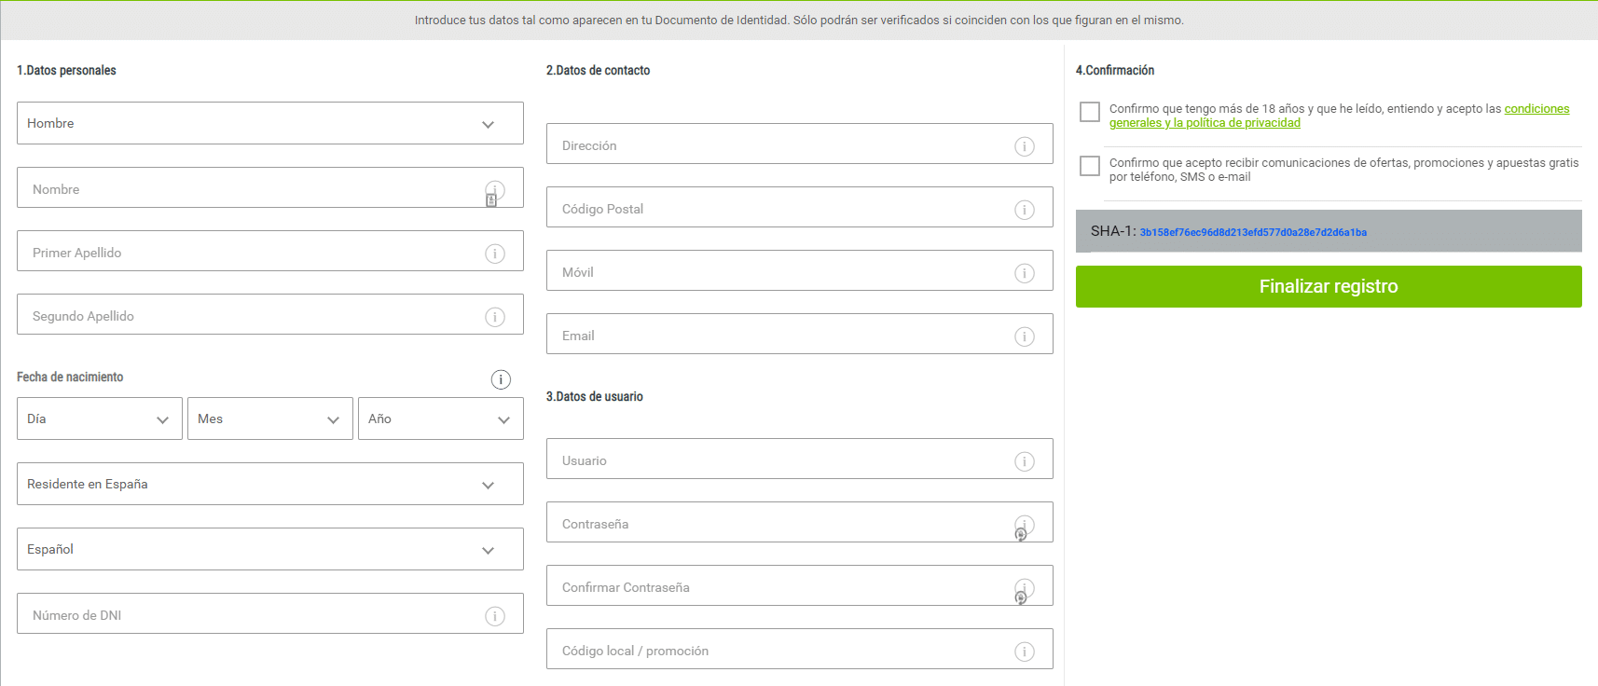Screen dimensions: 1598x686
Task: Expand the Año birth year dropdown
Action: click(x=440, y=418)
